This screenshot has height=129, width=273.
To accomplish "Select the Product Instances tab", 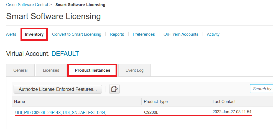I will point(92,70).
